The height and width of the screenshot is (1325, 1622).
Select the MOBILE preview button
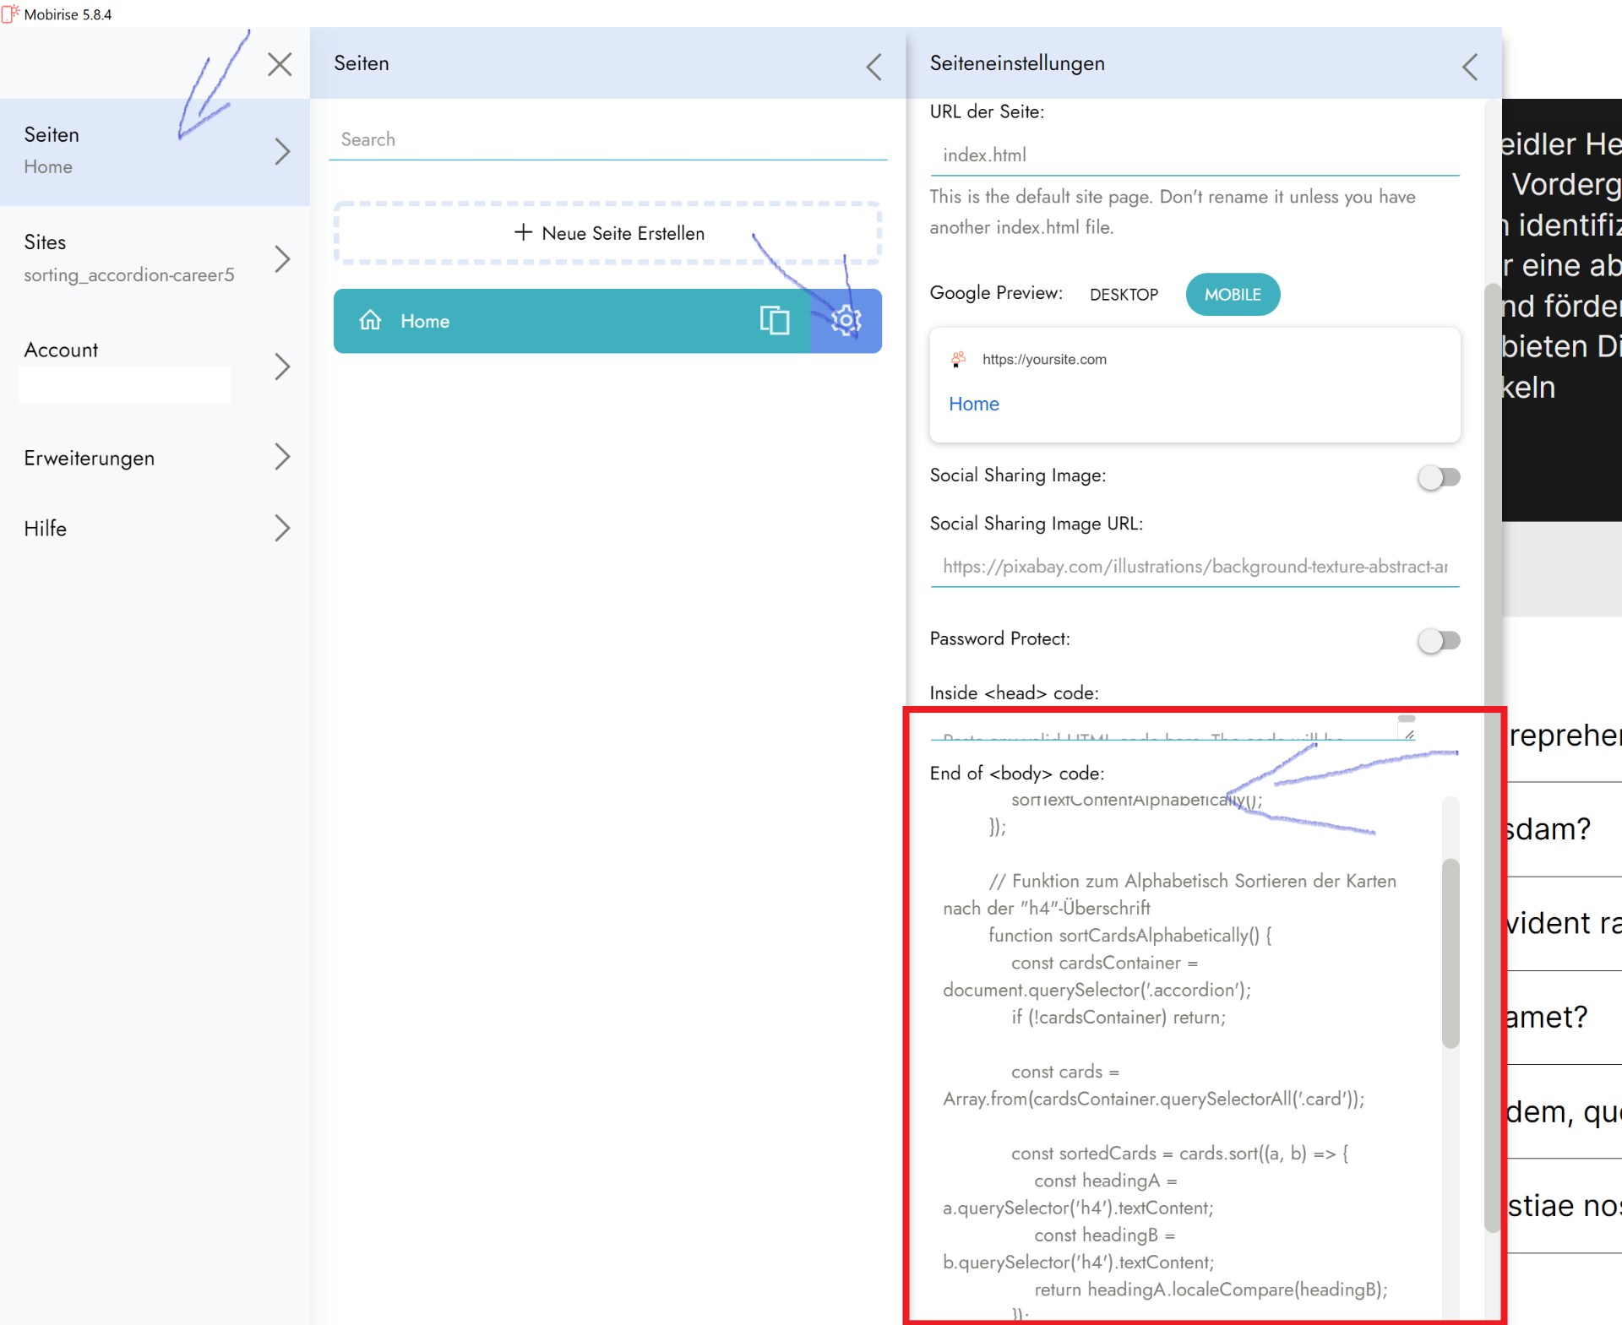point(1232,295)
